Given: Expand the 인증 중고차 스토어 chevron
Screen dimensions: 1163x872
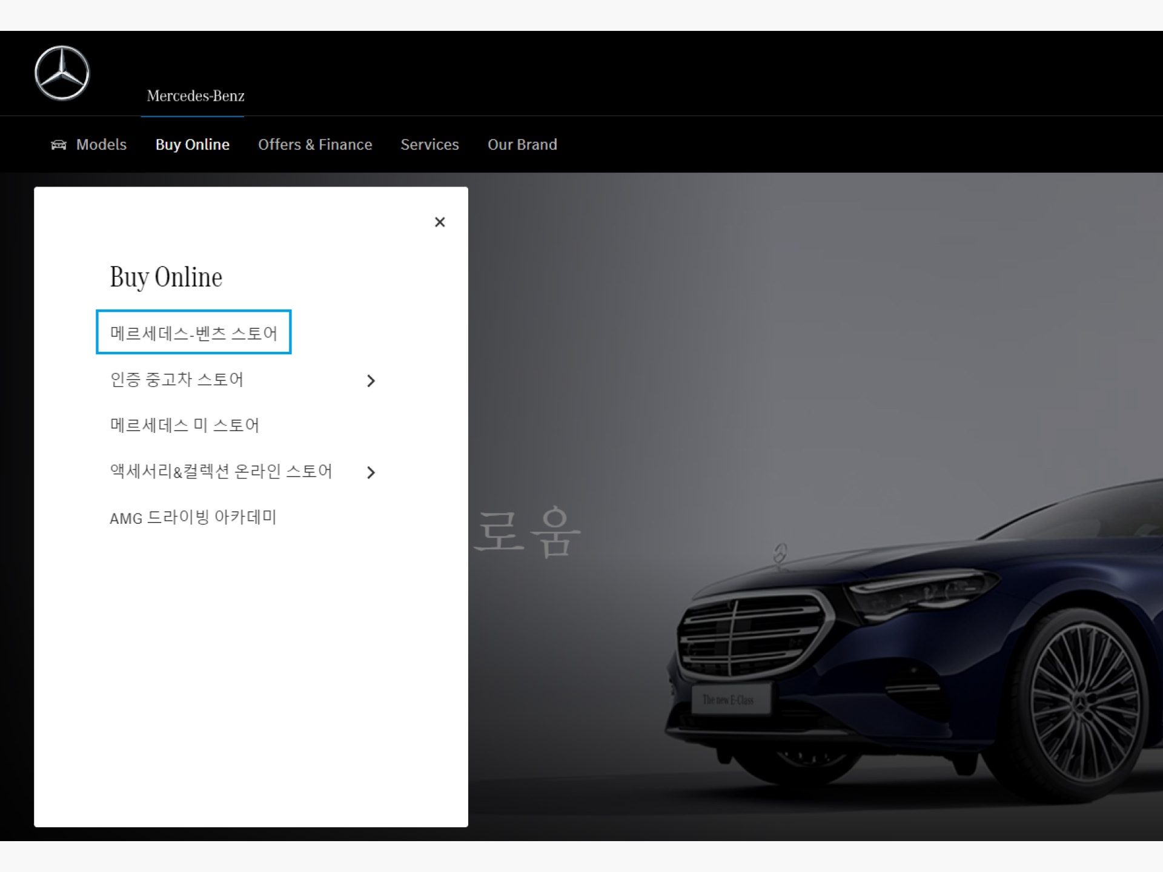Looking at the screenshot, I should (x=370, y=380).
